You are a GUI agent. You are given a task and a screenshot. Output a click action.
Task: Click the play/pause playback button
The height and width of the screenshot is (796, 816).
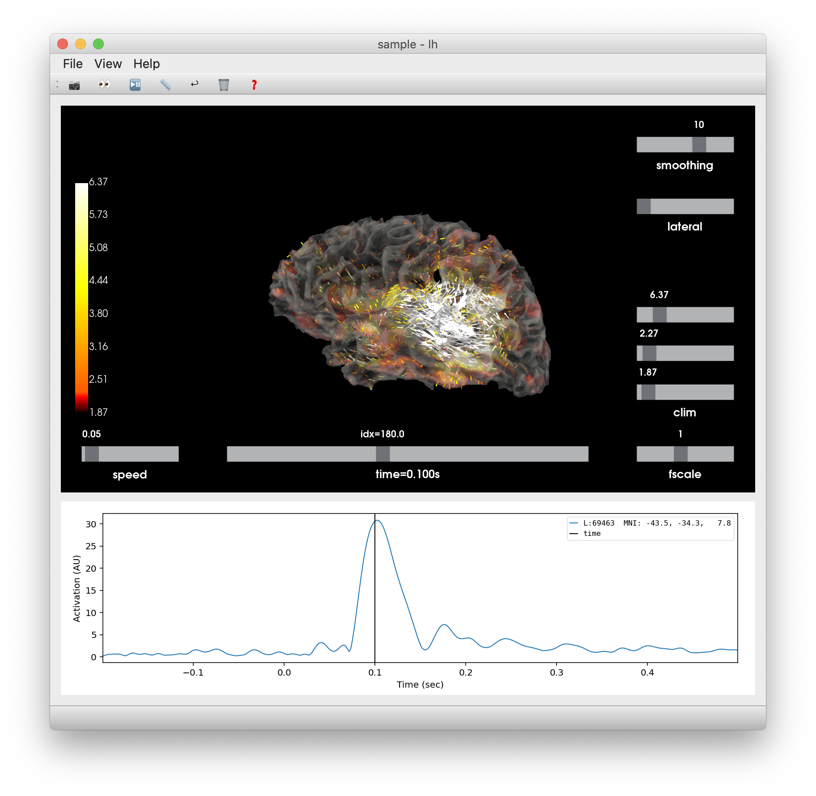135,85
